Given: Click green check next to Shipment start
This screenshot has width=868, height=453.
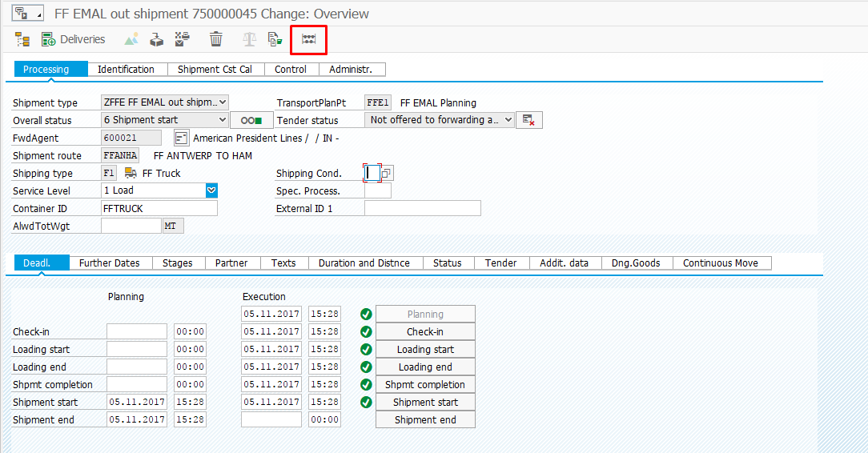Looking at the screenshot, I should point(366,402).
